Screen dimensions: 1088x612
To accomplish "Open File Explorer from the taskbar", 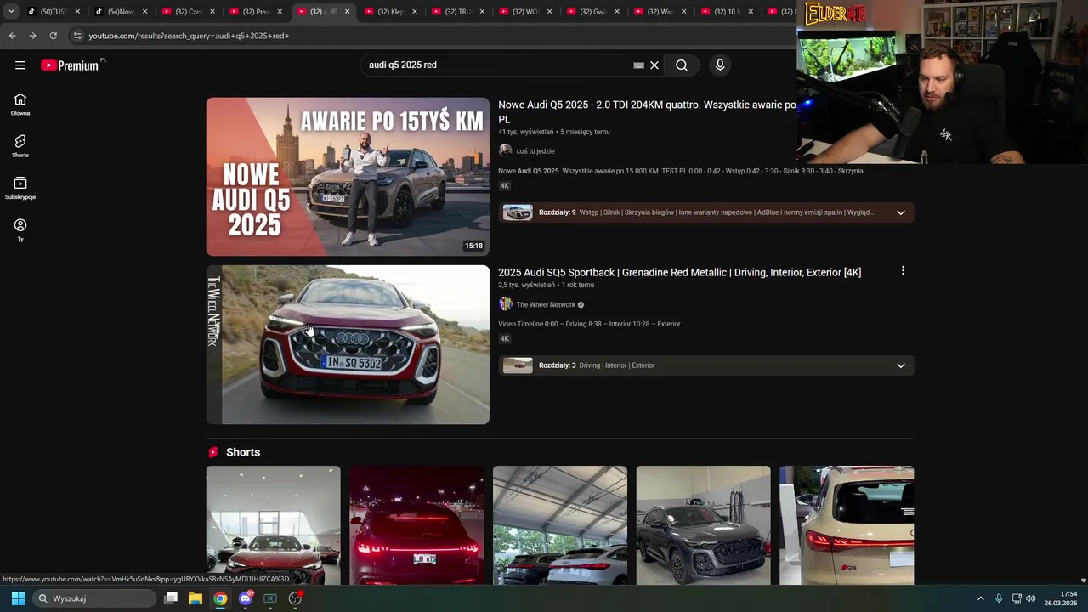I will 195,598.
